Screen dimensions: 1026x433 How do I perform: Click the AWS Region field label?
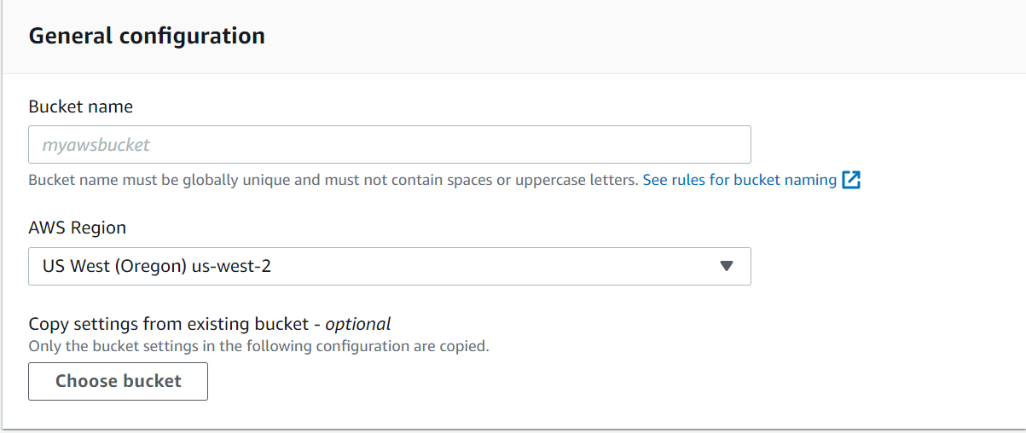pyautogui.click(x=77, y=228)
